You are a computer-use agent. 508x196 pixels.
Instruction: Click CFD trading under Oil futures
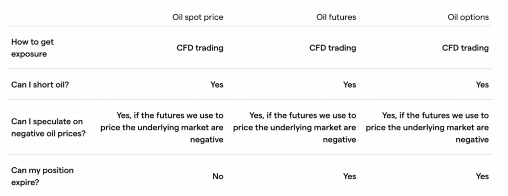click(x=333, y=48)
